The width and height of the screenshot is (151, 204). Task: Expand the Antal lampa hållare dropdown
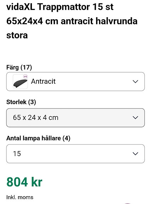point(75,154)
